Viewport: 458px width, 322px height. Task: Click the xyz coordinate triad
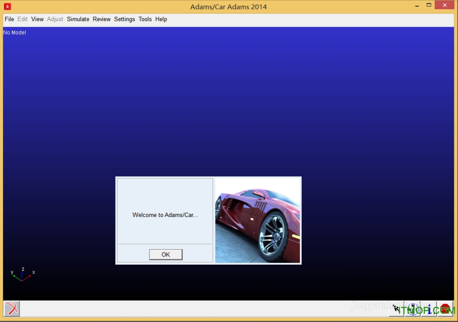point(22,274)
